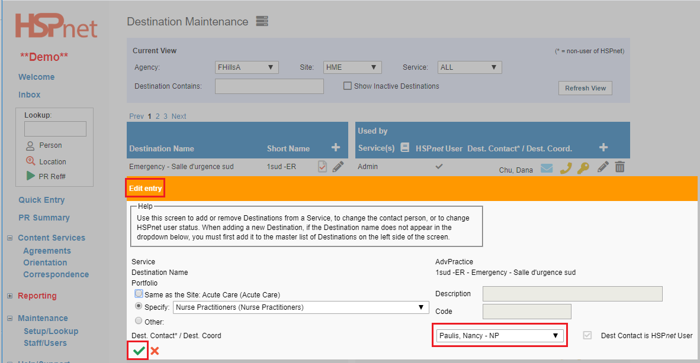The height and width of the screenshot is (363, 700).
Task: Open the Agency dropdown showing FHillsA
Action: coord(246,67)
